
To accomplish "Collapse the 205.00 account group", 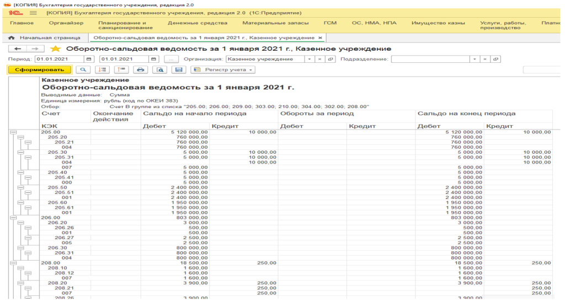I will click(13, 132).
